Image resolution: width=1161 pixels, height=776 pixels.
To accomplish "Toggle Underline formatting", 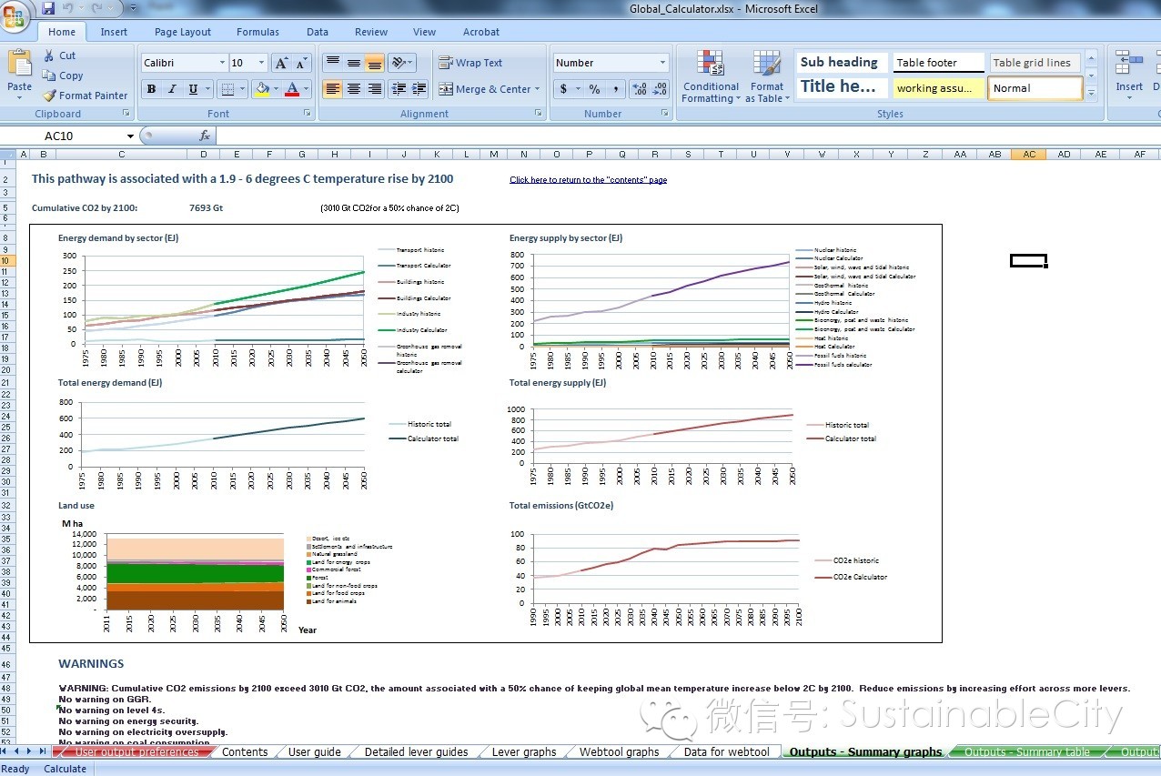I will tap(193, 89).
